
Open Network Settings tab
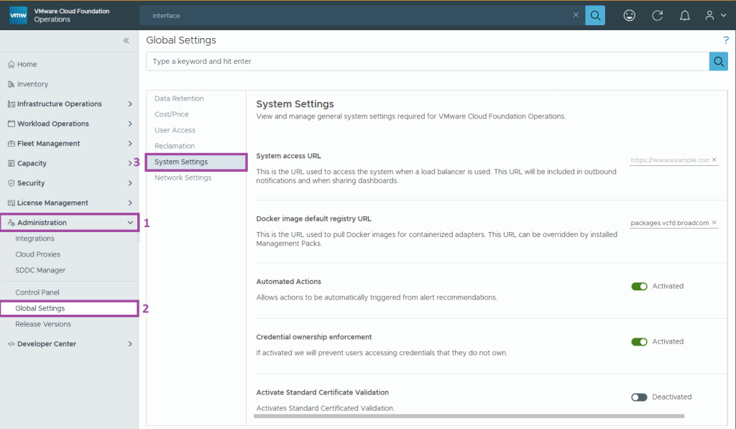[183, 177]
